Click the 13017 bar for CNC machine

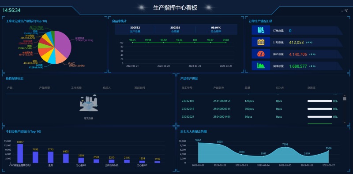coord(20,153)
